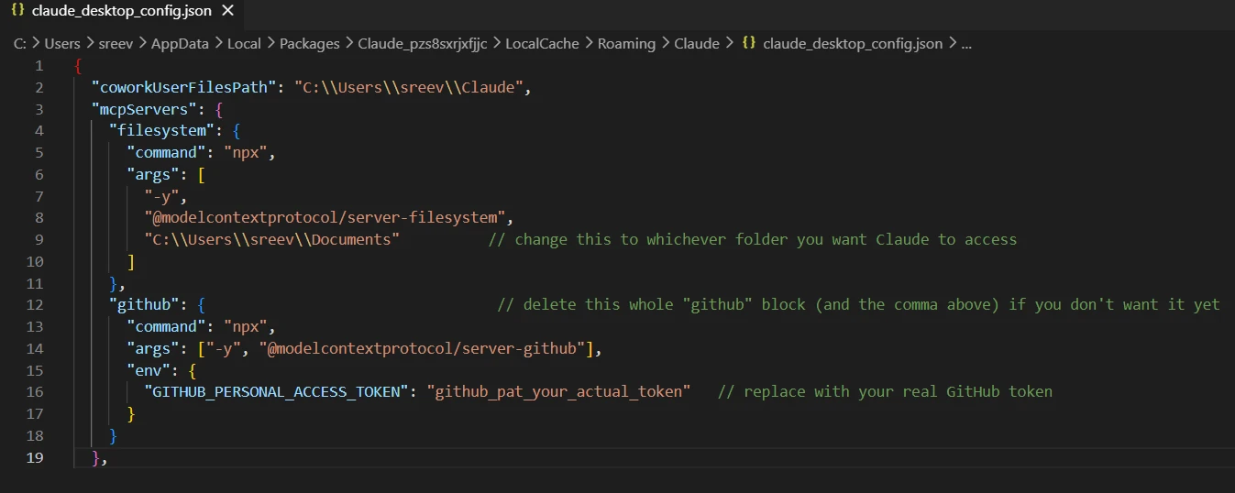Select the claude_desktop_config.json editor tab
Image resolution: width=1235 pixels, height=493 pixels.
point(123,12)
